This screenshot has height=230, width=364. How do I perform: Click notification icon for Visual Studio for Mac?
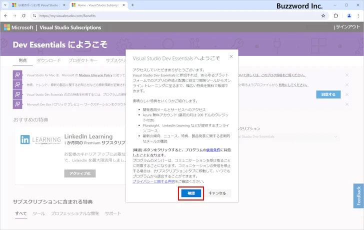17,75
